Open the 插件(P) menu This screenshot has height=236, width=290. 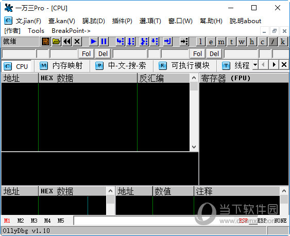[x=122, y=21]
